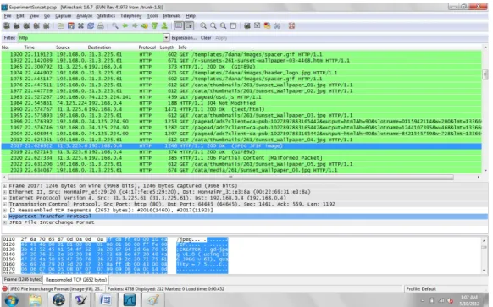Image resolution: width=493 pixels, height=307 pixels.
Task: Start a new live capture
Action: [x=26, y=25]
